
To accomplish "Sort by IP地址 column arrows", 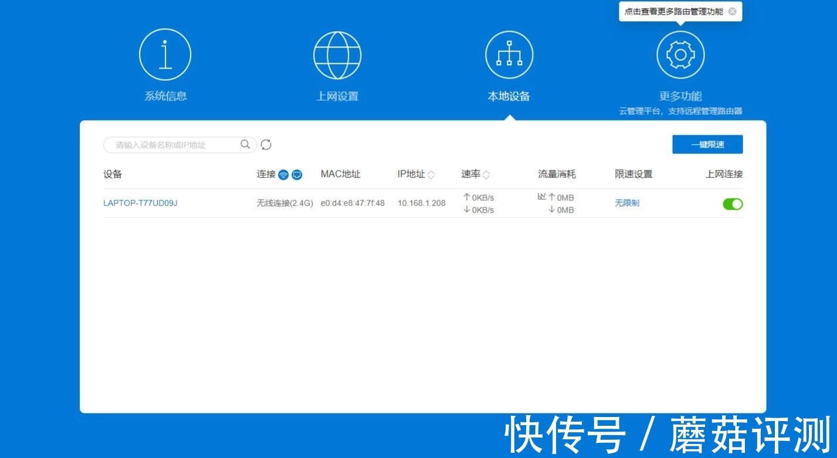I will click(x=431, y=175).
